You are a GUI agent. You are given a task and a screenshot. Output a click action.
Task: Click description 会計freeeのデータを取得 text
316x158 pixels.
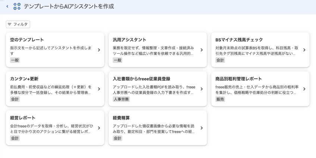pyautogui.click(x=52, y=129)
